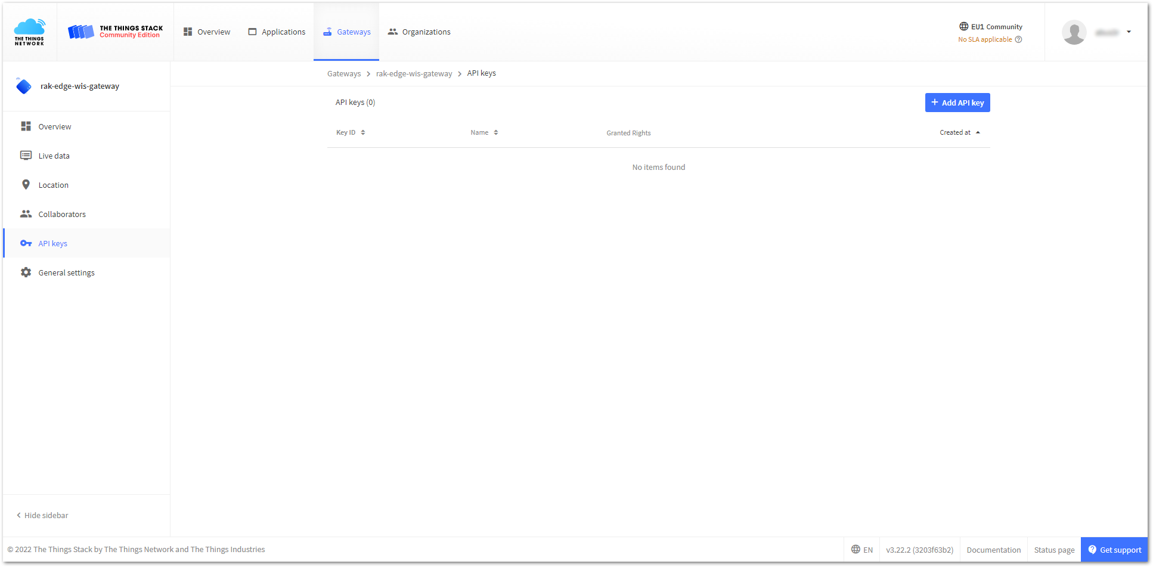
Task: Click the version v3.22.2 label
Action: 919,550
